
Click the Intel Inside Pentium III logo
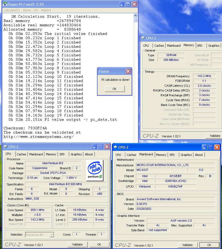click(x=95, y=170)
